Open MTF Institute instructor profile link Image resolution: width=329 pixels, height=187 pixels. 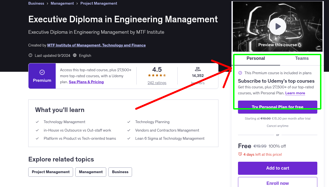pyautogui.click(x=96, y=45)
